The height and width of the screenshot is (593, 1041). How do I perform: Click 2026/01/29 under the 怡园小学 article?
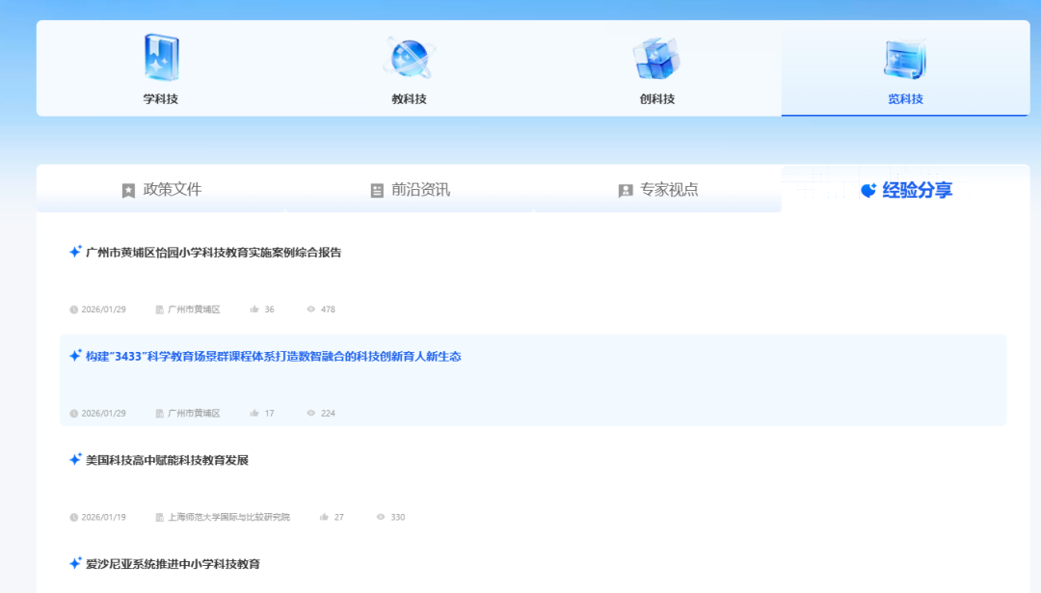[103, 310]
